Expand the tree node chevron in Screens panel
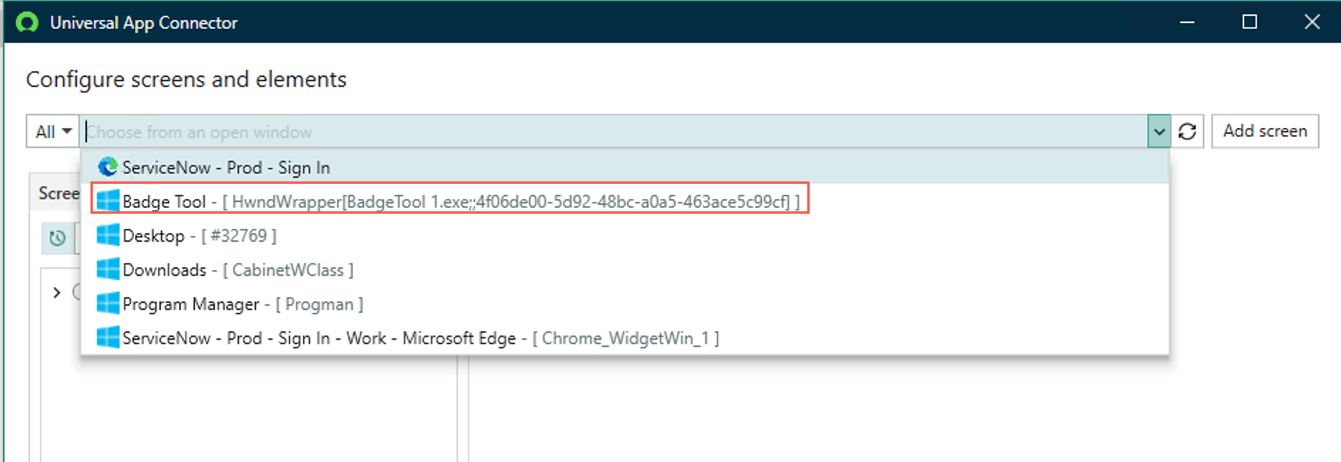 [x=57, y=292]
